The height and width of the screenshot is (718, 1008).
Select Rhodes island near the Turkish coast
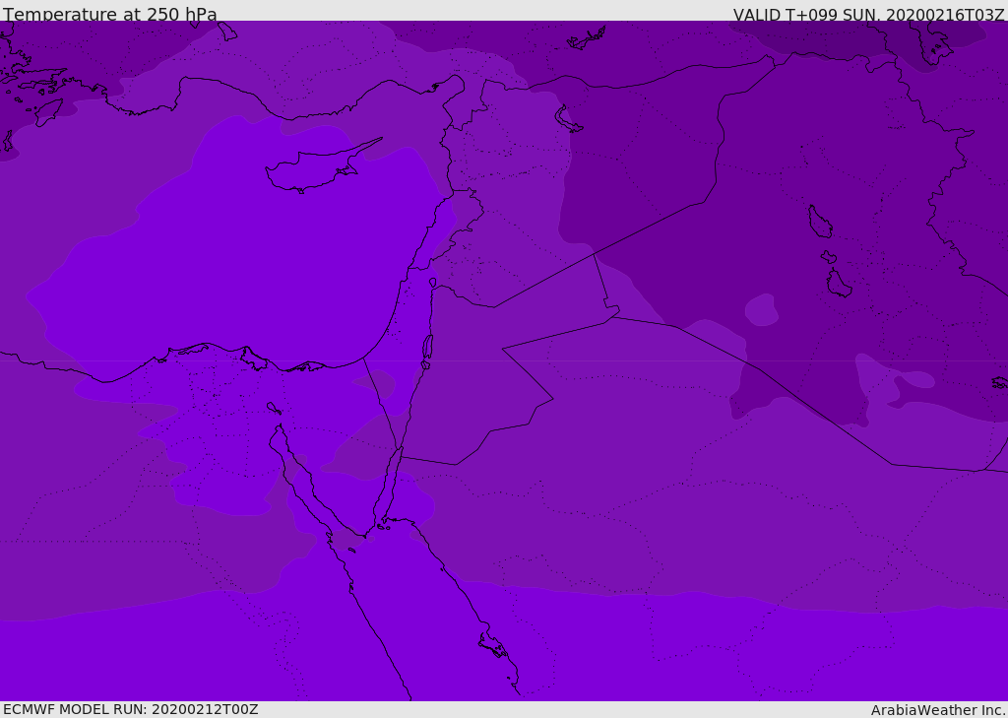tap(48, 112)
